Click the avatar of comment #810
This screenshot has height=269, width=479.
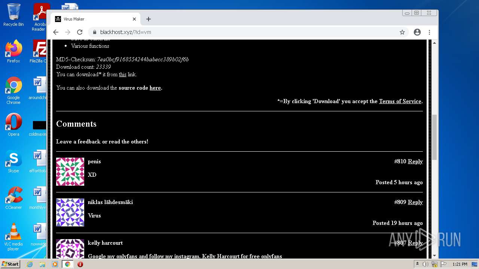(x=70, y=171)
